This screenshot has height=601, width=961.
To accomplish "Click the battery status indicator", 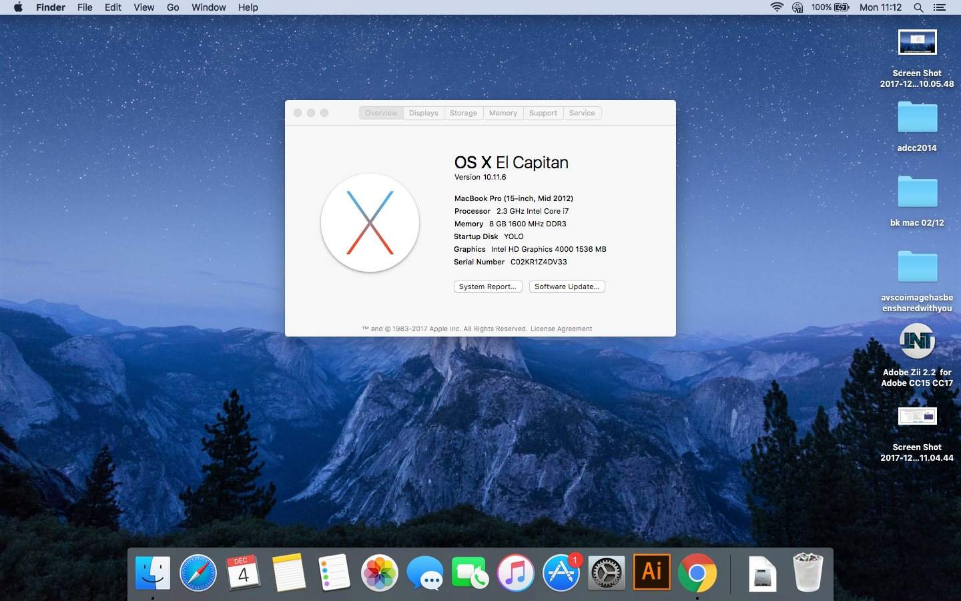I will click(x=830, y=7).
